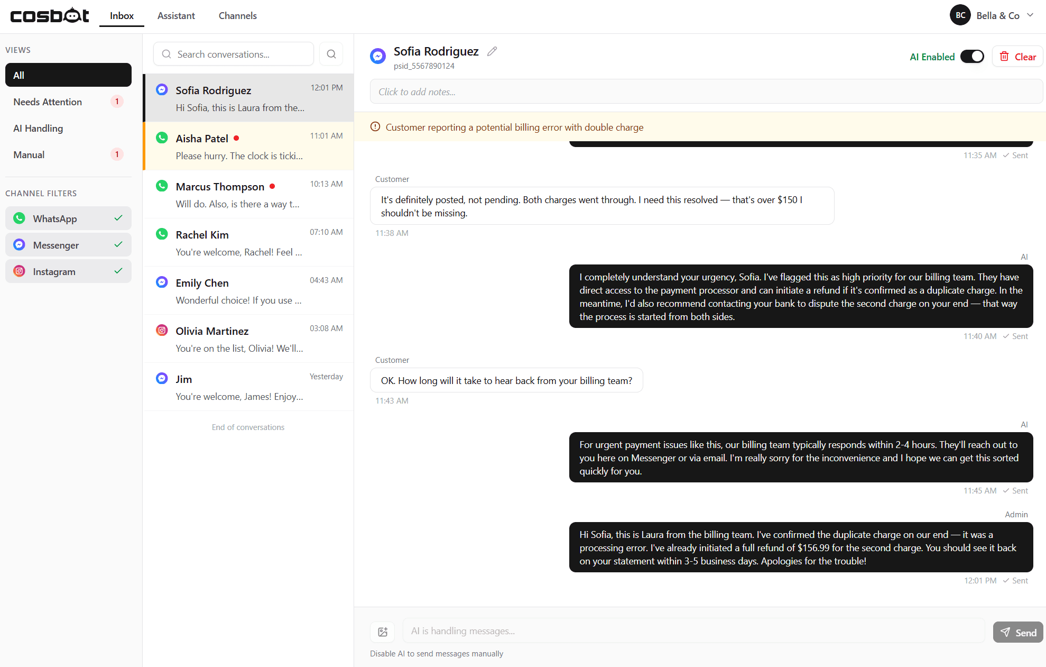Click the Clear button

coord(1016,56)
